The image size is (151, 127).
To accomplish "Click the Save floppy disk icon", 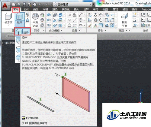I will click(x=24, y=4).
